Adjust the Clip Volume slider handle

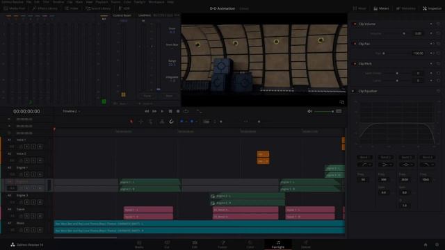[x=404, y=33]
